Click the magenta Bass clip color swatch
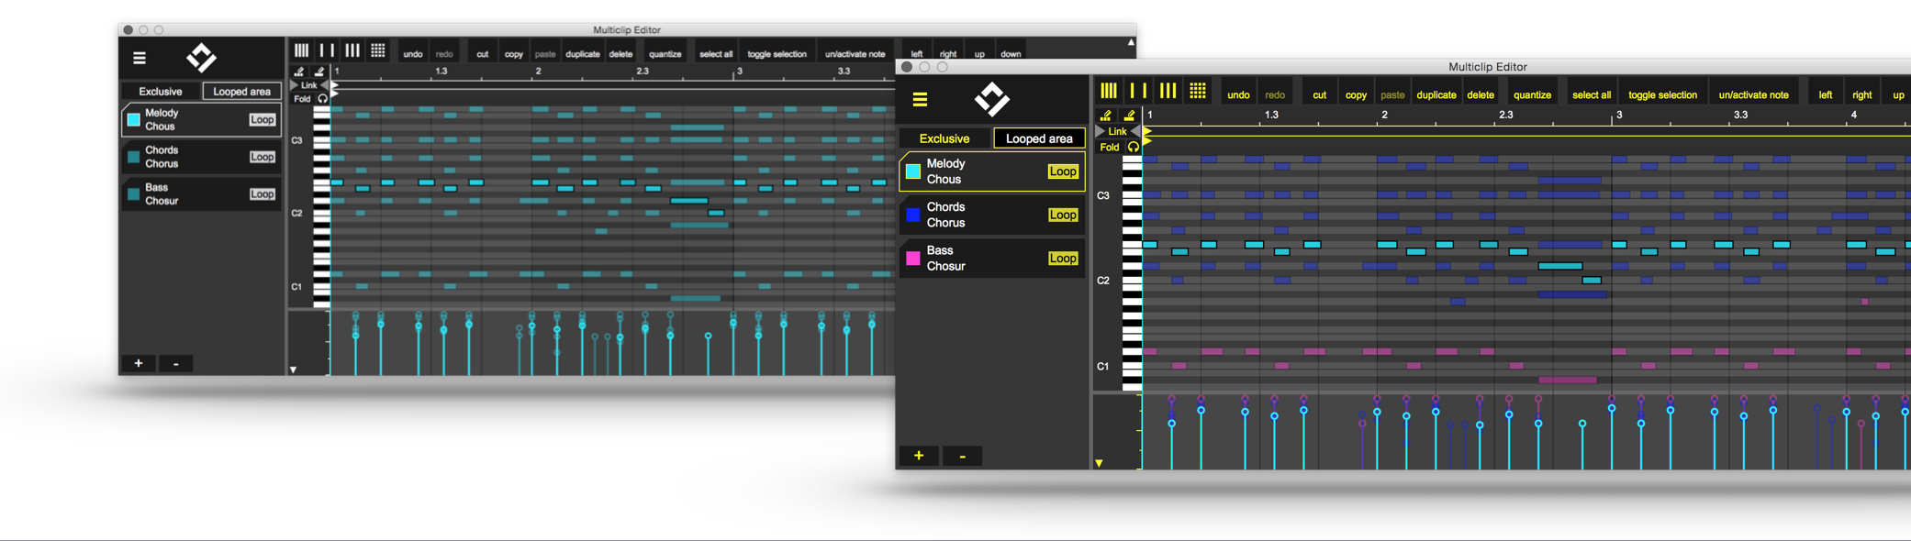The image size is (1911, 541). (913, 259)
